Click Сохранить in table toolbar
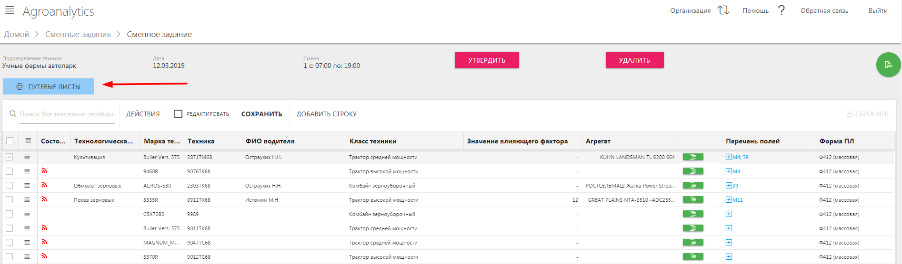 point(261,114)
